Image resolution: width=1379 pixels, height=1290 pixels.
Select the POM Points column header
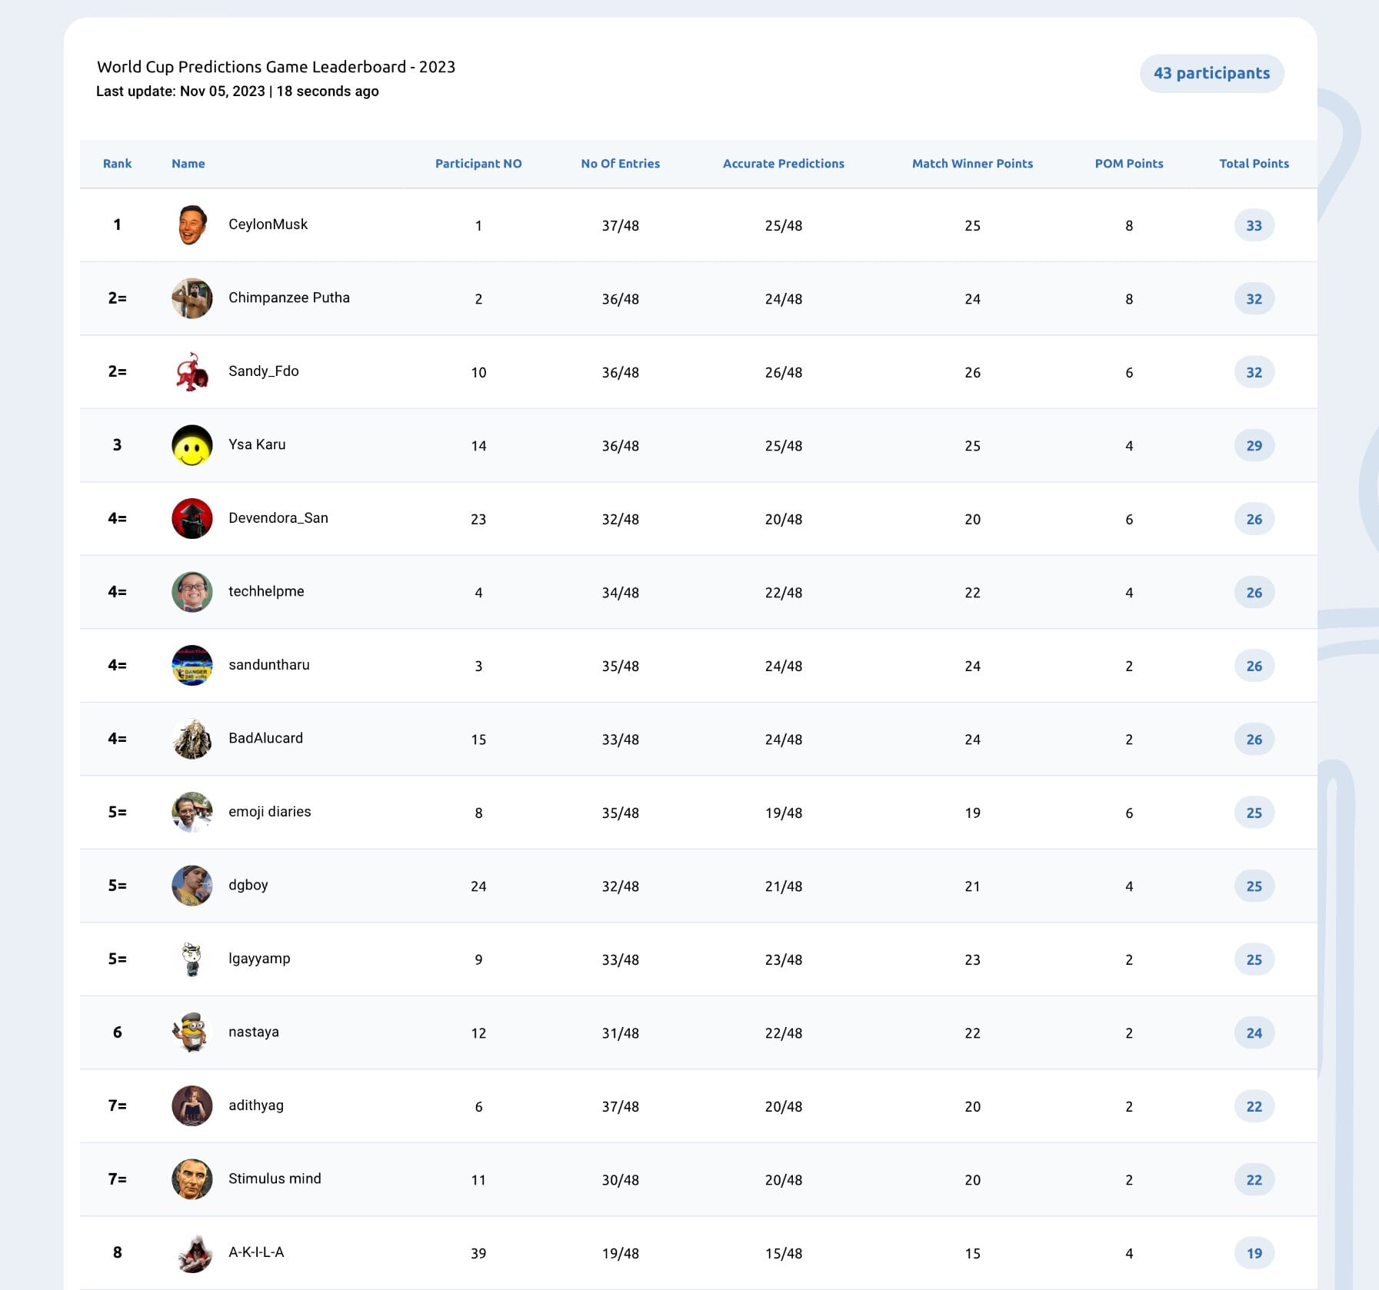coord(1128,164)
